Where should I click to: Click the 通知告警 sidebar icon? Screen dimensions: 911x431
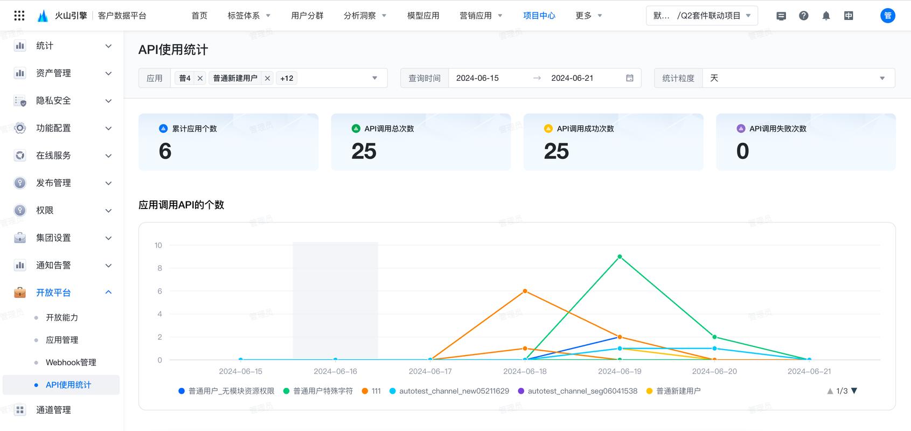pyautogui.click(x=20, y=266)
